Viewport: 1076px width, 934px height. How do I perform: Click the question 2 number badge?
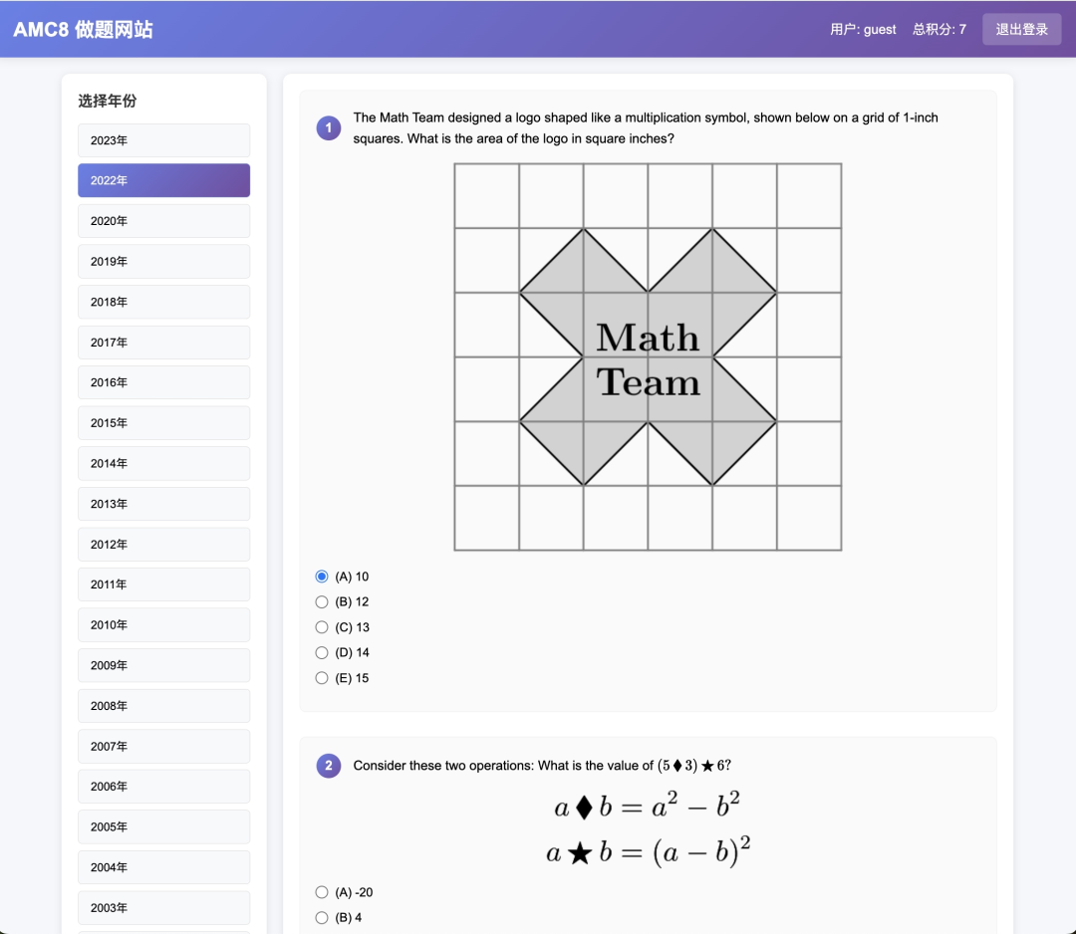[x=329, y=766]
